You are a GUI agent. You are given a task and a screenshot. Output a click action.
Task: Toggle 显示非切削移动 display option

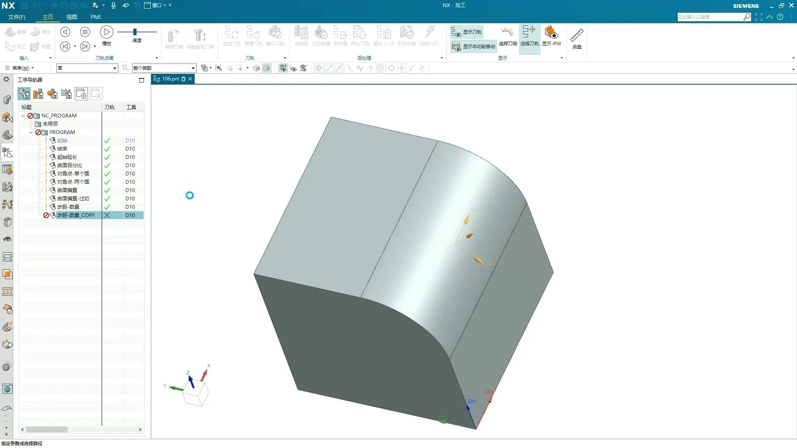(474, 46)
